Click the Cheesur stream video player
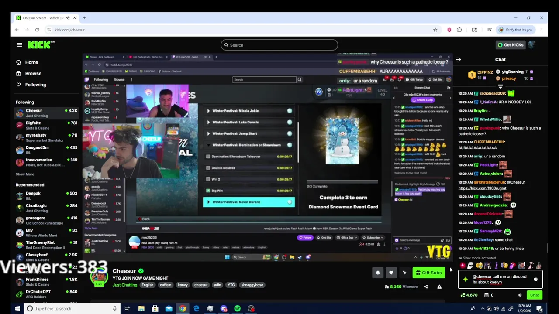The width and height of the screenshot is (559, 314). point(267,157)
